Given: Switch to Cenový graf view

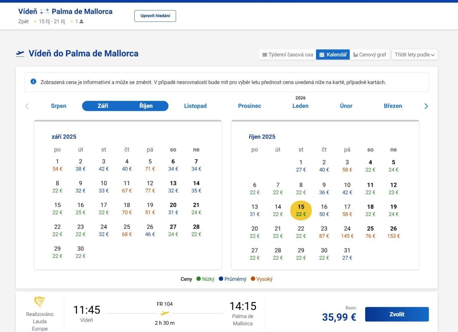Looking at the screenshot, I should click(x=369, y=55).
